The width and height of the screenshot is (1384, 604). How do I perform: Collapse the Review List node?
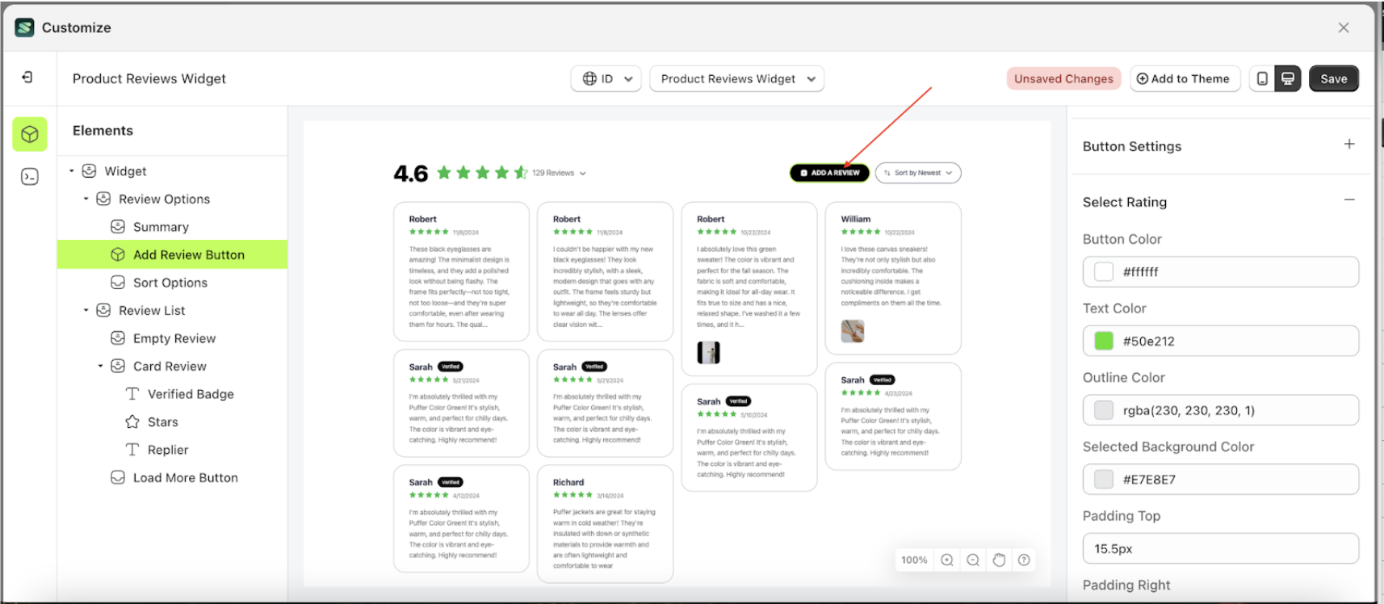coord(86,310)
